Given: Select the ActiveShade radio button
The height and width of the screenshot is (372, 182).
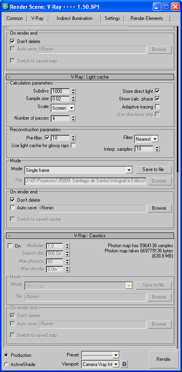Looking at the screenshot, I should coord(6,364).
